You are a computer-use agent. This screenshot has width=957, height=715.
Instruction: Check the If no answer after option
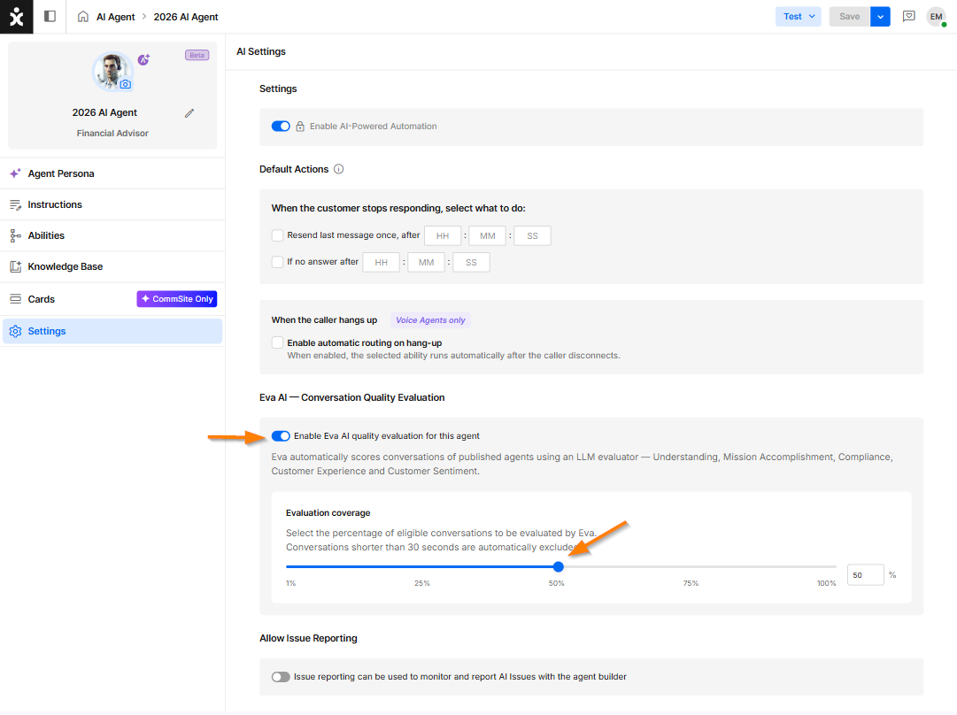278,262
